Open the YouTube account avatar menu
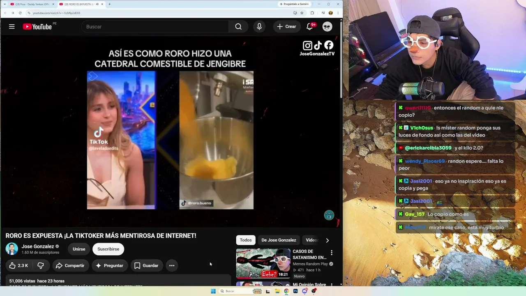Screen dimensions: 526x296 [327, 27]
